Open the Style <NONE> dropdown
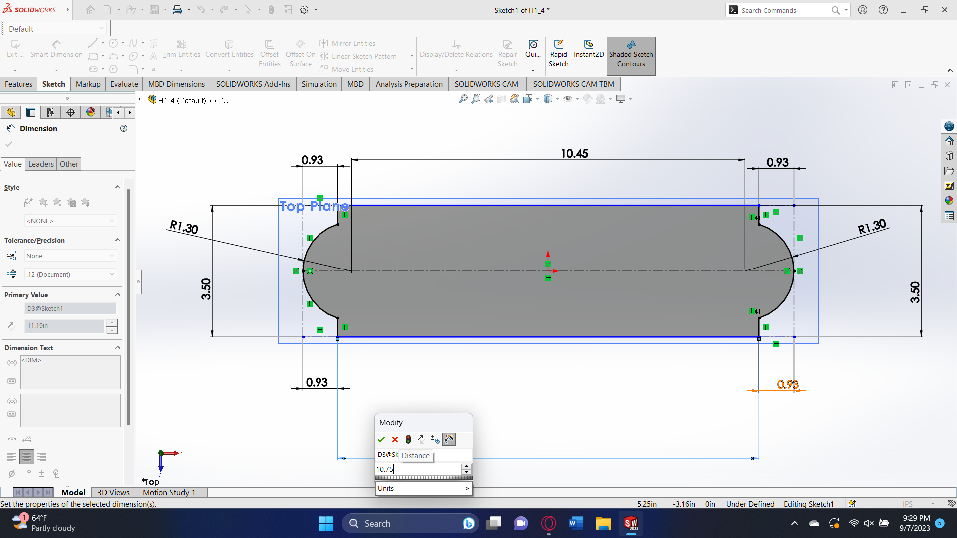Image resolution: width=957 pixels, height=538 pixels. coord(70,221)
